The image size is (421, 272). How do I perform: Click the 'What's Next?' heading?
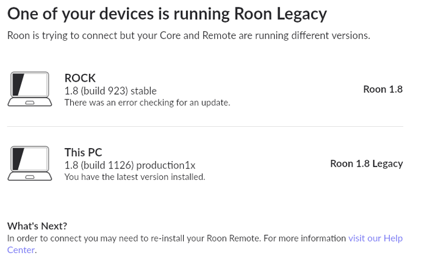coord(37,226)
